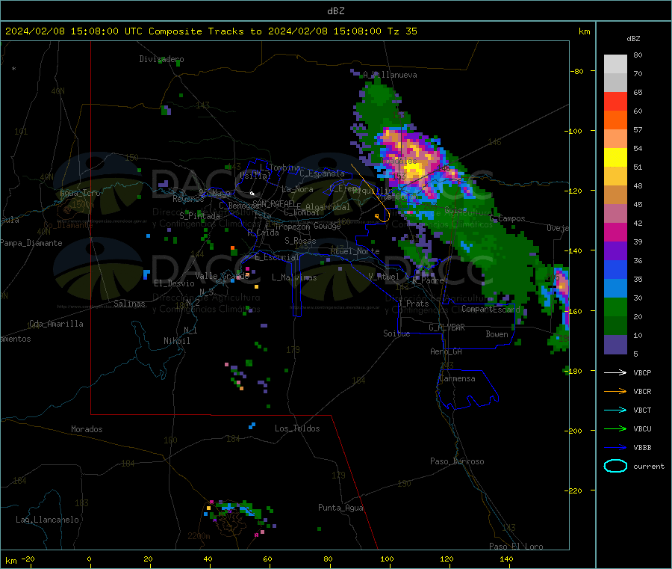Click the 'S_Pintada' map label
The width and height of the screenshot is (672, 569).
pos(199,216)
